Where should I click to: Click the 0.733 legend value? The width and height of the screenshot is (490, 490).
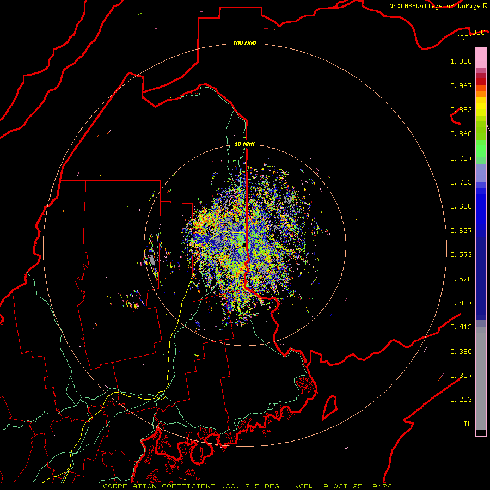pyautogui.click(x=461, y=182)
